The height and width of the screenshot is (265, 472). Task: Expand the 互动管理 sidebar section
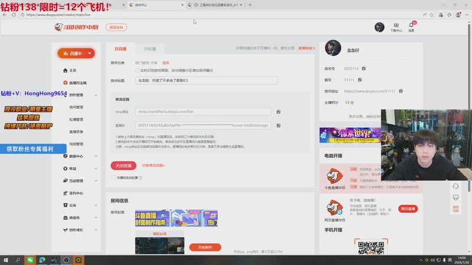[96, 181]
